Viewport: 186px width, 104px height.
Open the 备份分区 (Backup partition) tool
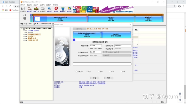click(69, 10)
